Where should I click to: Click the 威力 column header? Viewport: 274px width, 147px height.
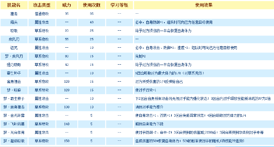point(67,5)
